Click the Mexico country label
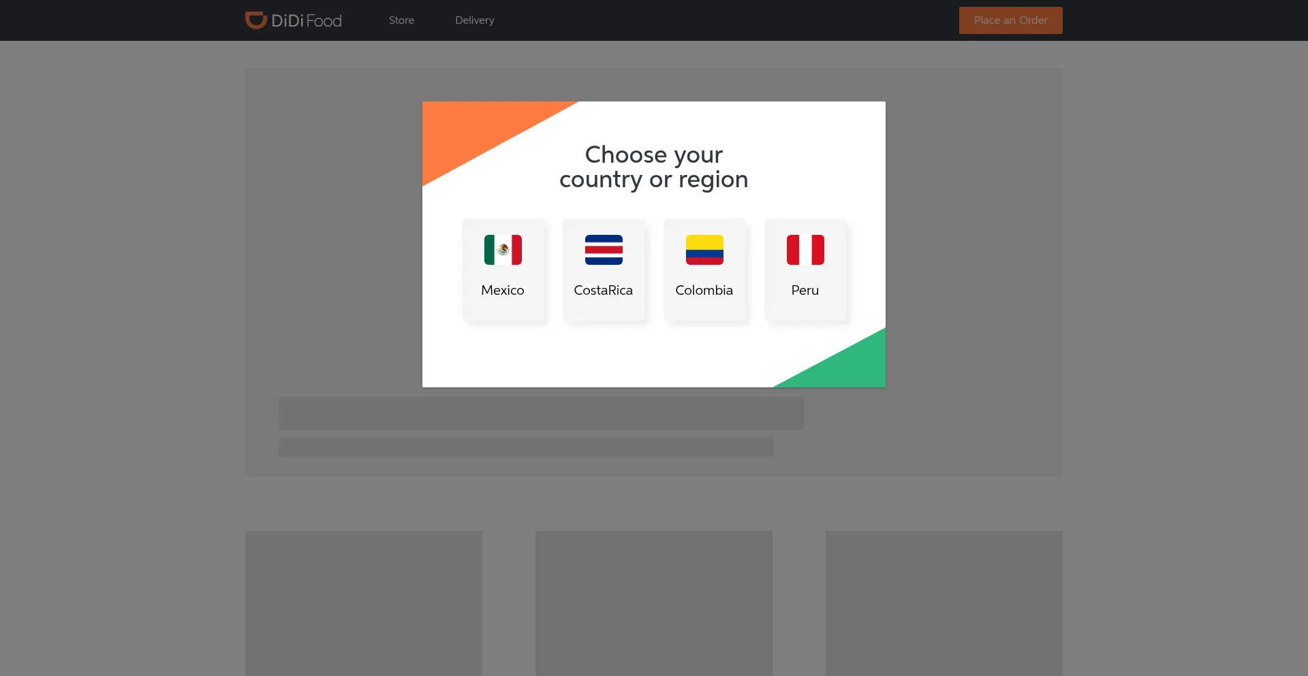Image resolution: width=1308 pixels, height=676 pixels. tap(503, 290)
